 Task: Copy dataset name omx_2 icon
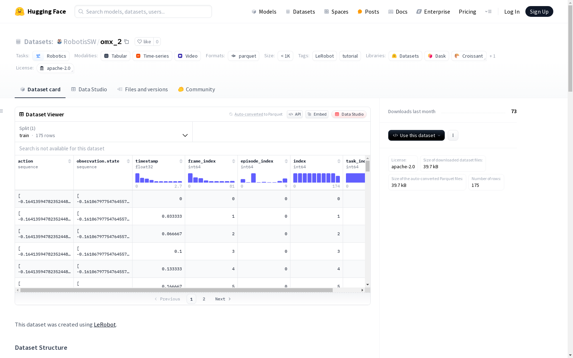[126, 42]
